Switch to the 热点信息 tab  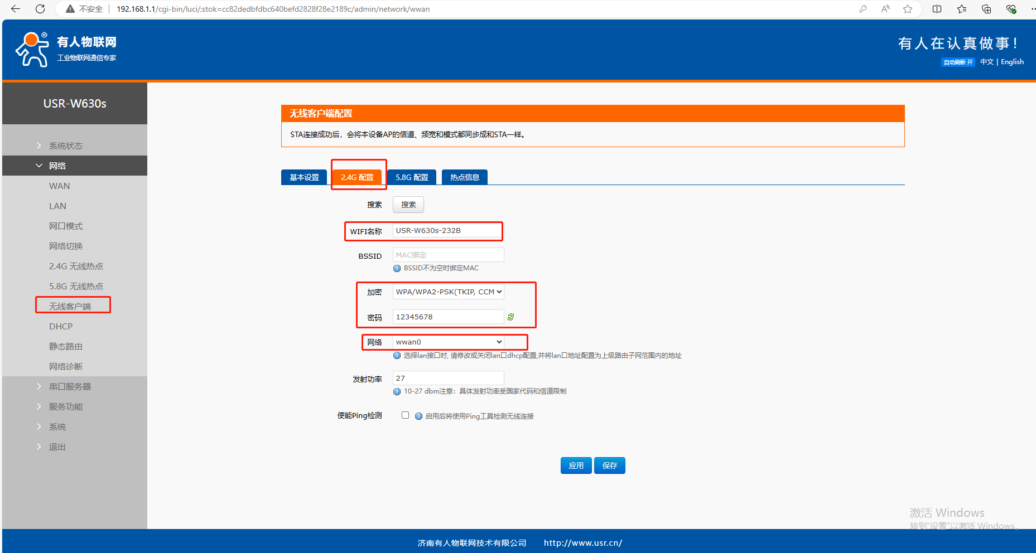click(465, 177)
